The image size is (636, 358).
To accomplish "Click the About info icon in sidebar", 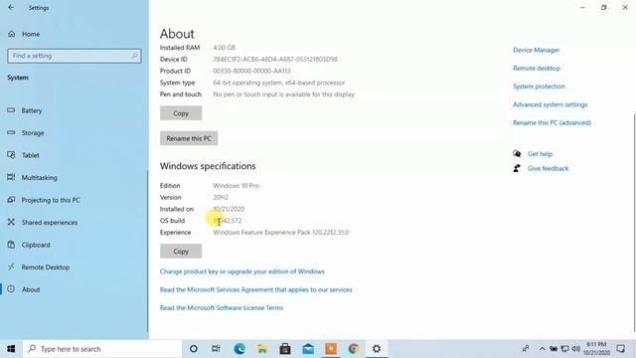I will [x=11, y=289].
